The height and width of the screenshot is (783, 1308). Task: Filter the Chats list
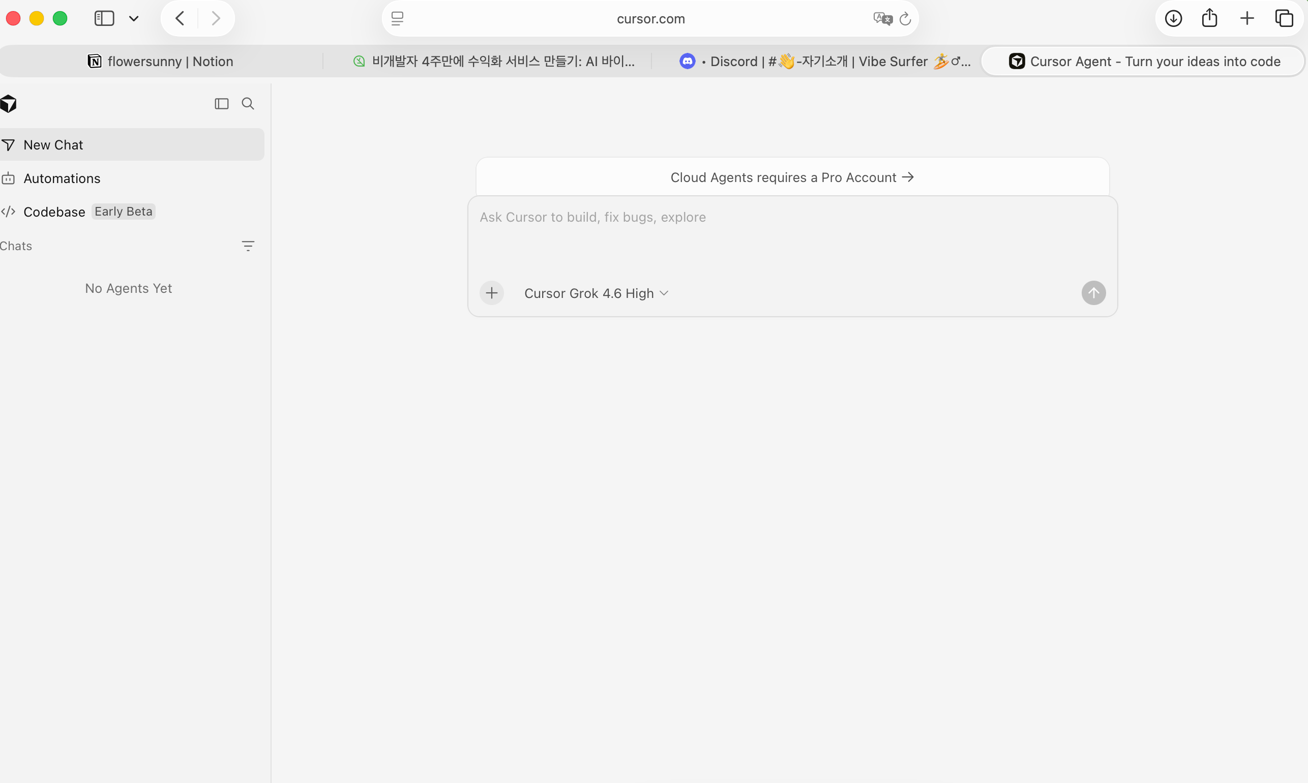(248, 246)
